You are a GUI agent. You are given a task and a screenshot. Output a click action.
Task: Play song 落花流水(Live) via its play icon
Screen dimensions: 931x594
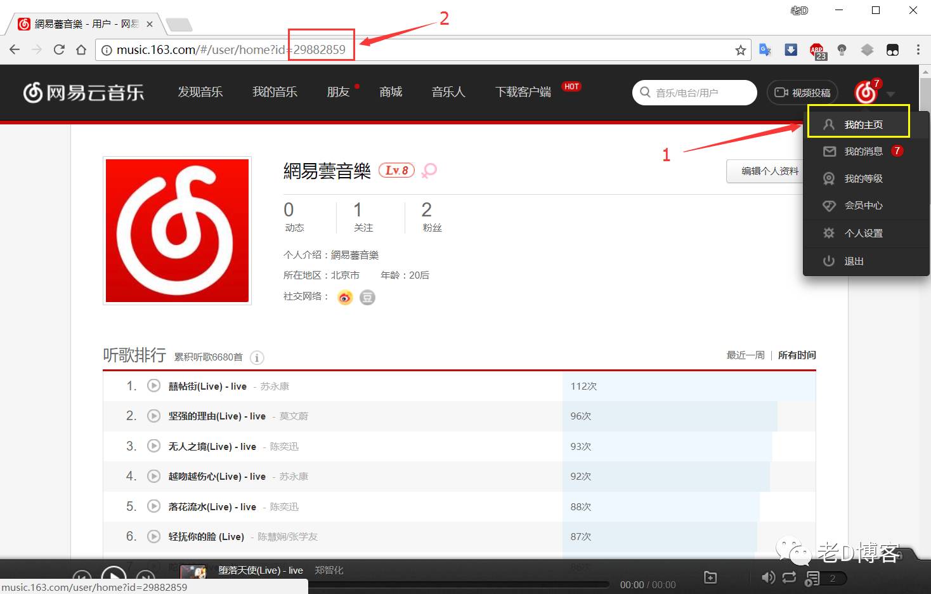153,506
